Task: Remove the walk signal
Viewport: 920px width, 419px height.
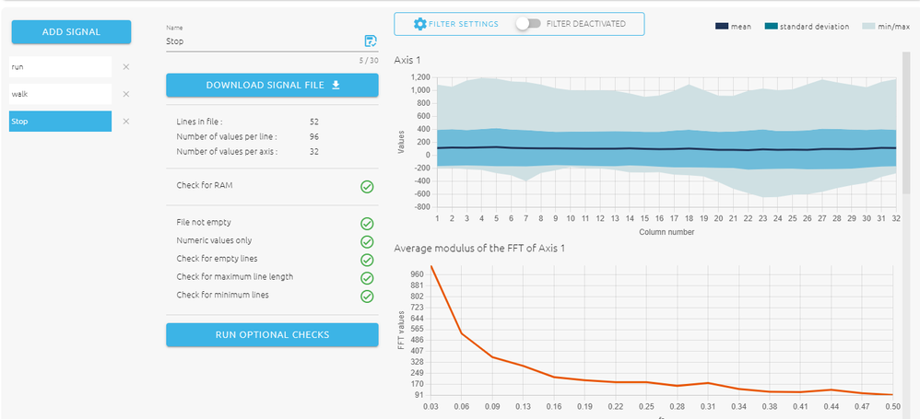Action: [x=125, y=94]
